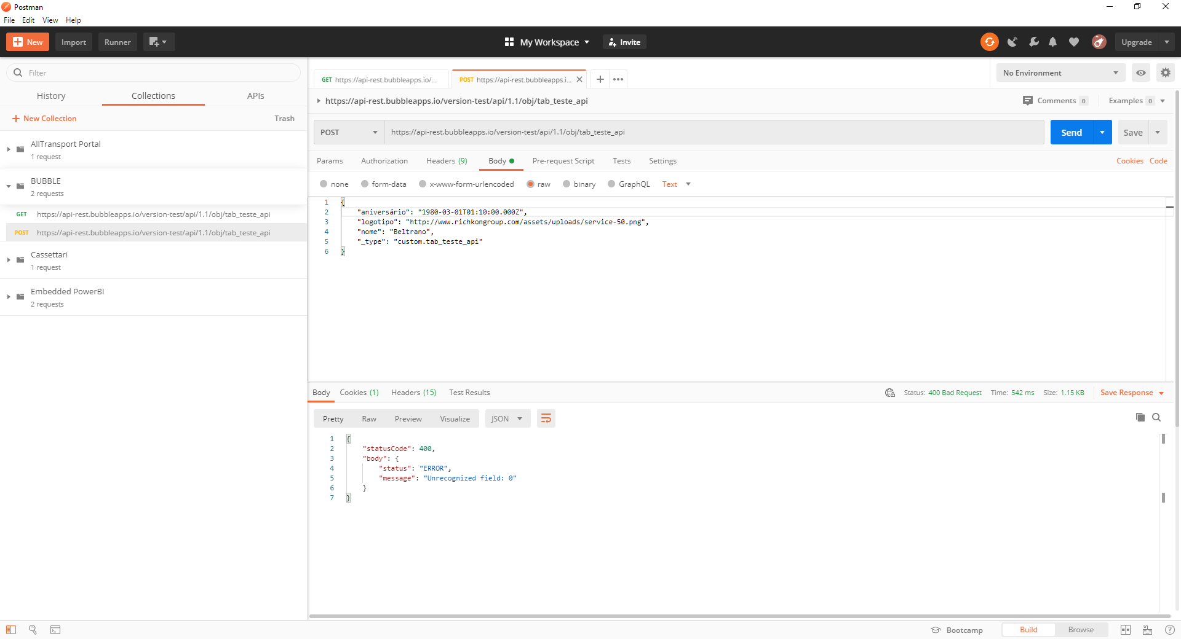Screen dimensions: 1181x639
Task: Open manage environments gear icon
Action: point(1166,73)
